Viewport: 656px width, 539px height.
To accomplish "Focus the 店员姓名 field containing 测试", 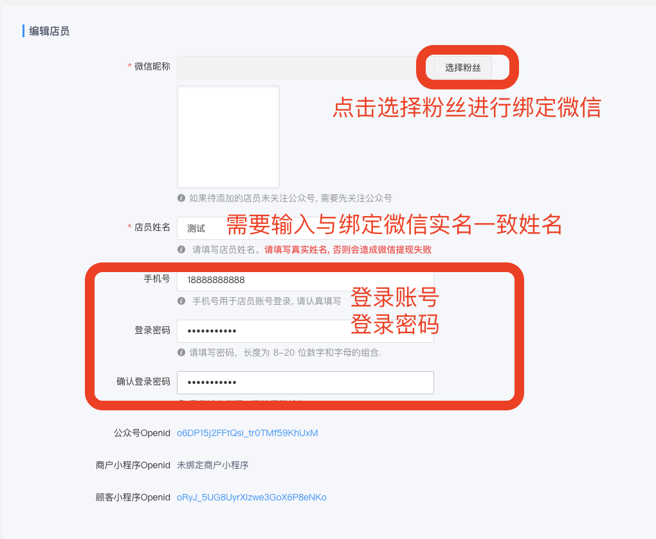I will coord(305,228).
